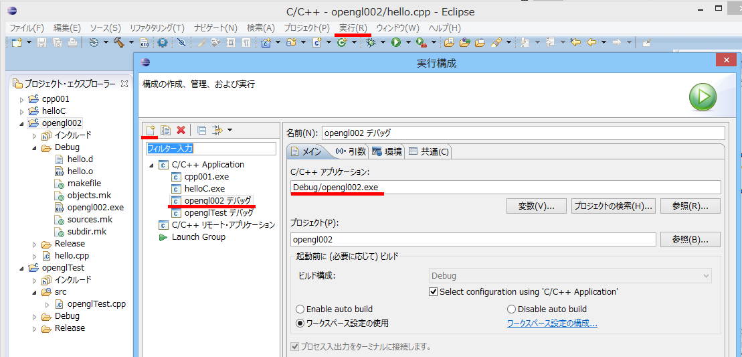Select hello.cpp in Project Explorer
742x357 pixels.
click(x=66, y=256)
